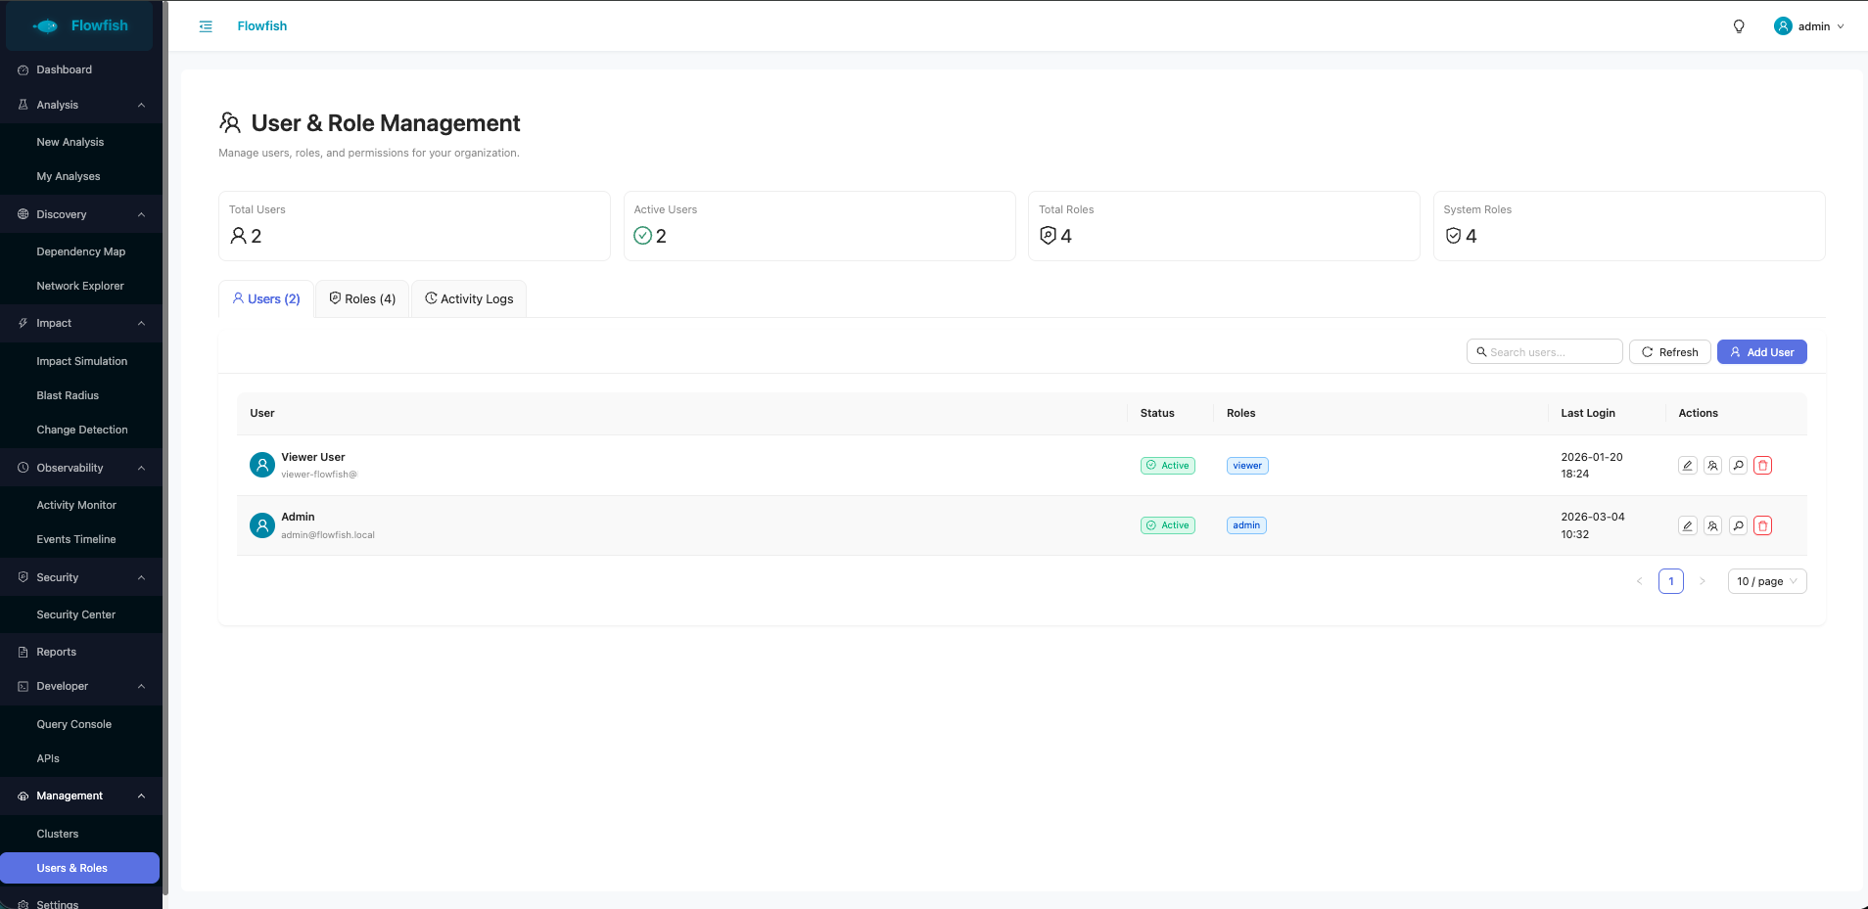The height and width of the screenshot is (909, 1868).
Task: Open Change Detection in the sidebar
Action: click(81, 430)
